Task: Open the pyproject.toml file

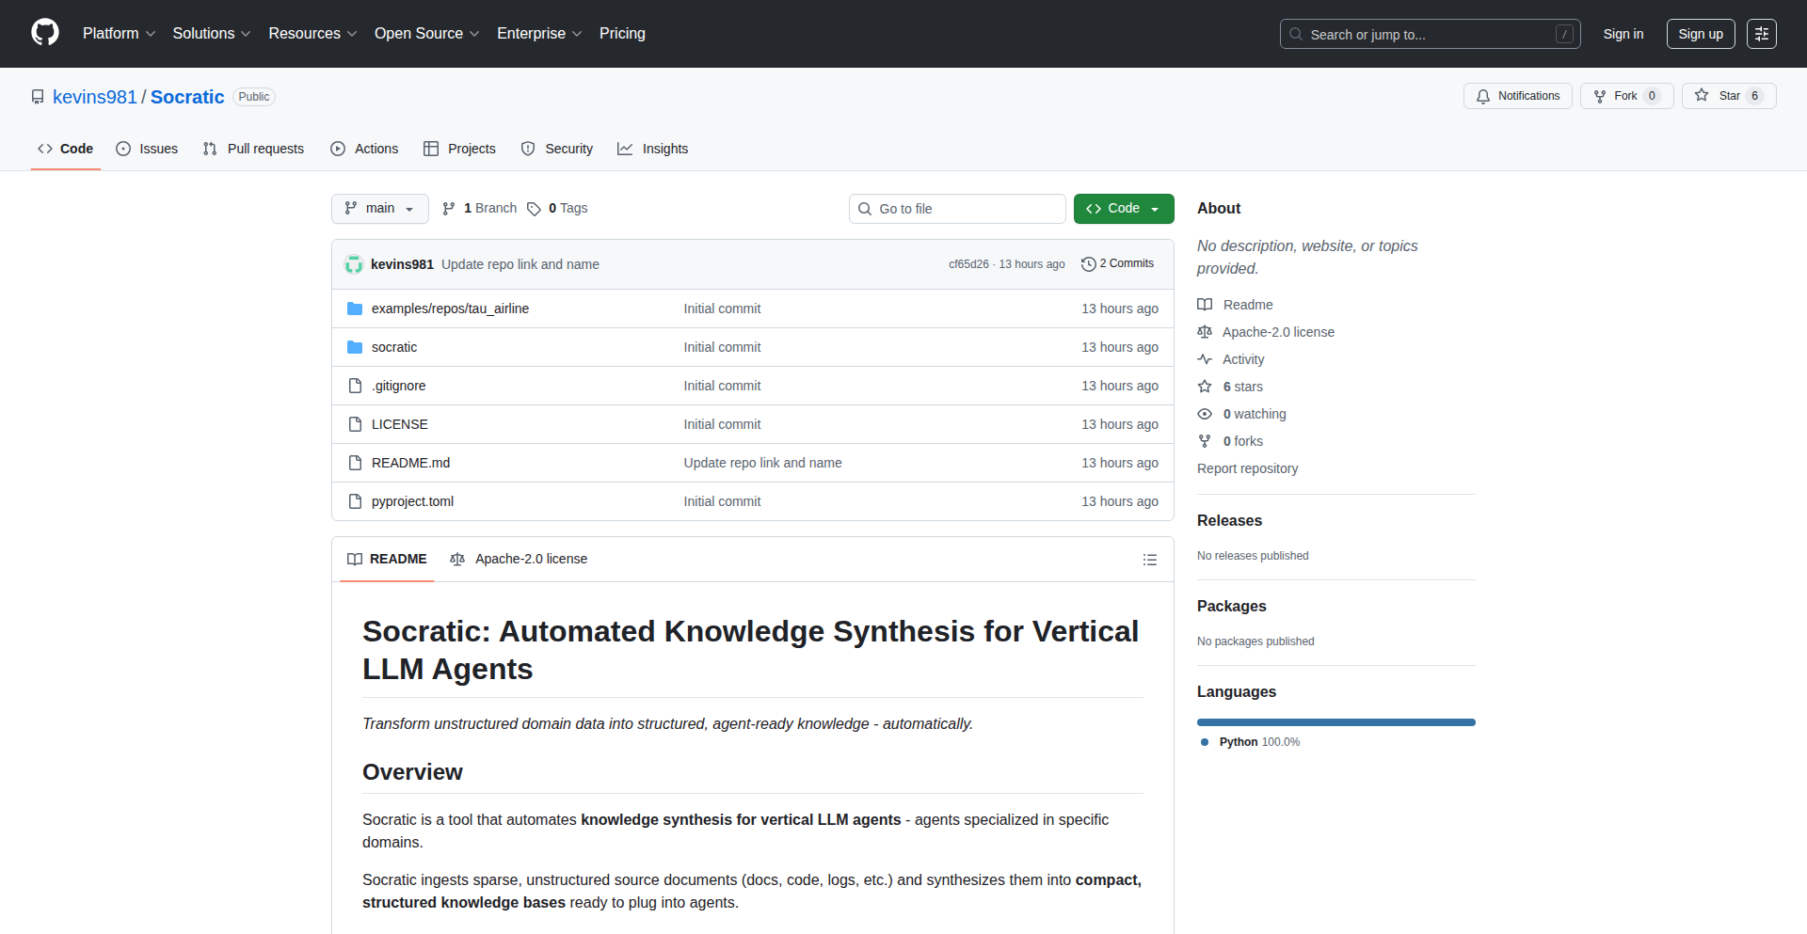Action: coord(412,501)
